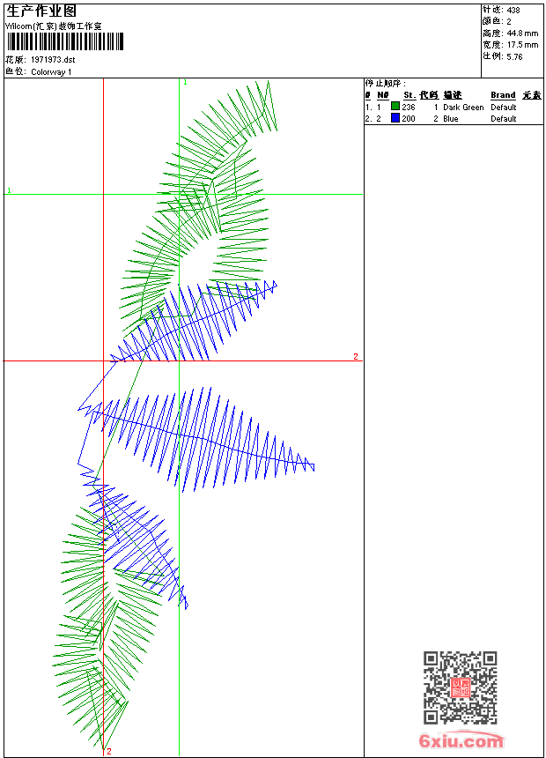Click the '描述' column header

coord(453,95)
